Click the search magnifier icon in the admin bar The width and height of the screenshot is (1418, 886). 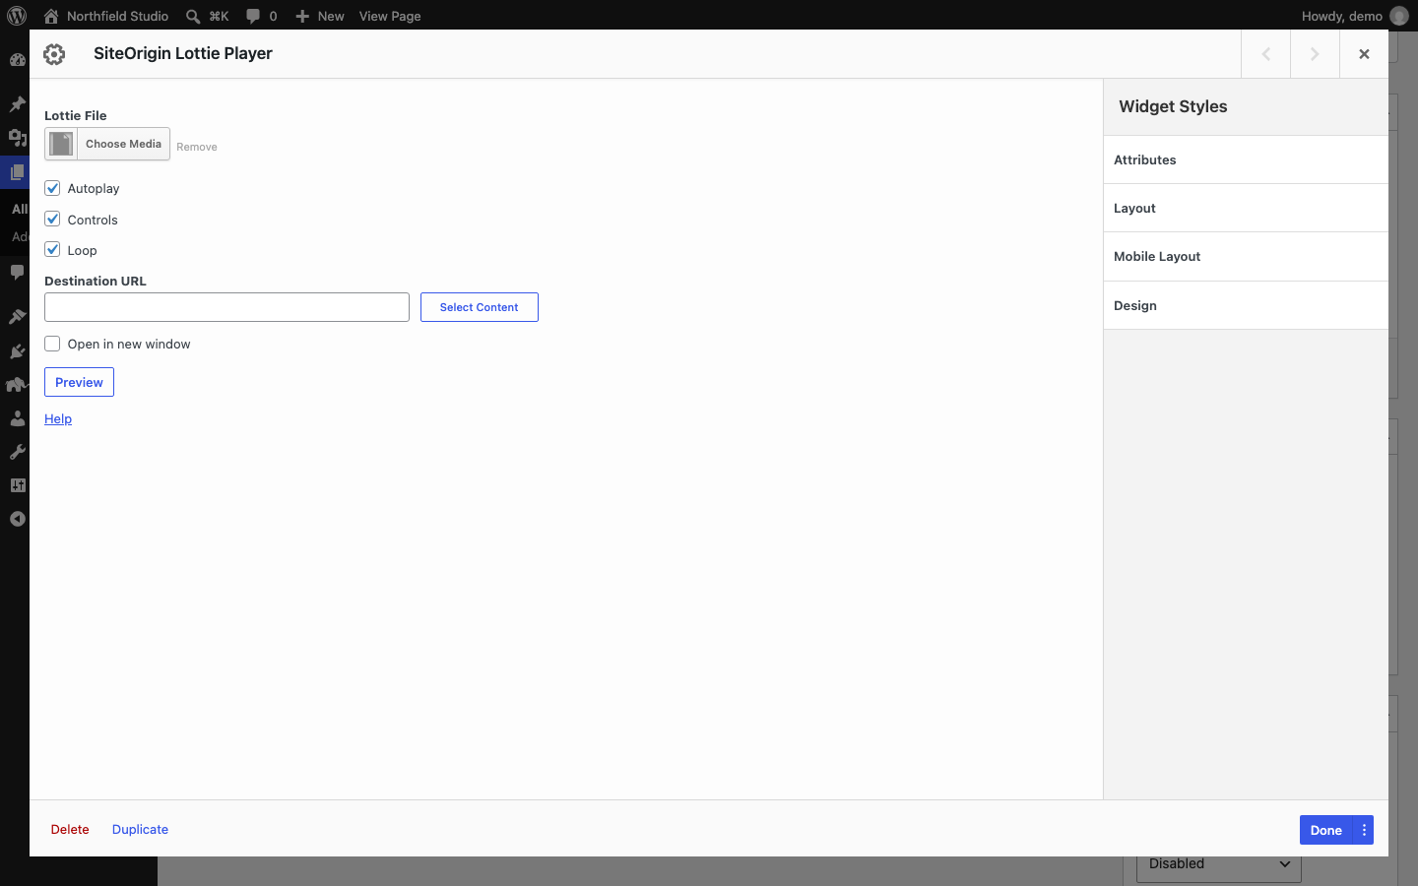[193, 16]
